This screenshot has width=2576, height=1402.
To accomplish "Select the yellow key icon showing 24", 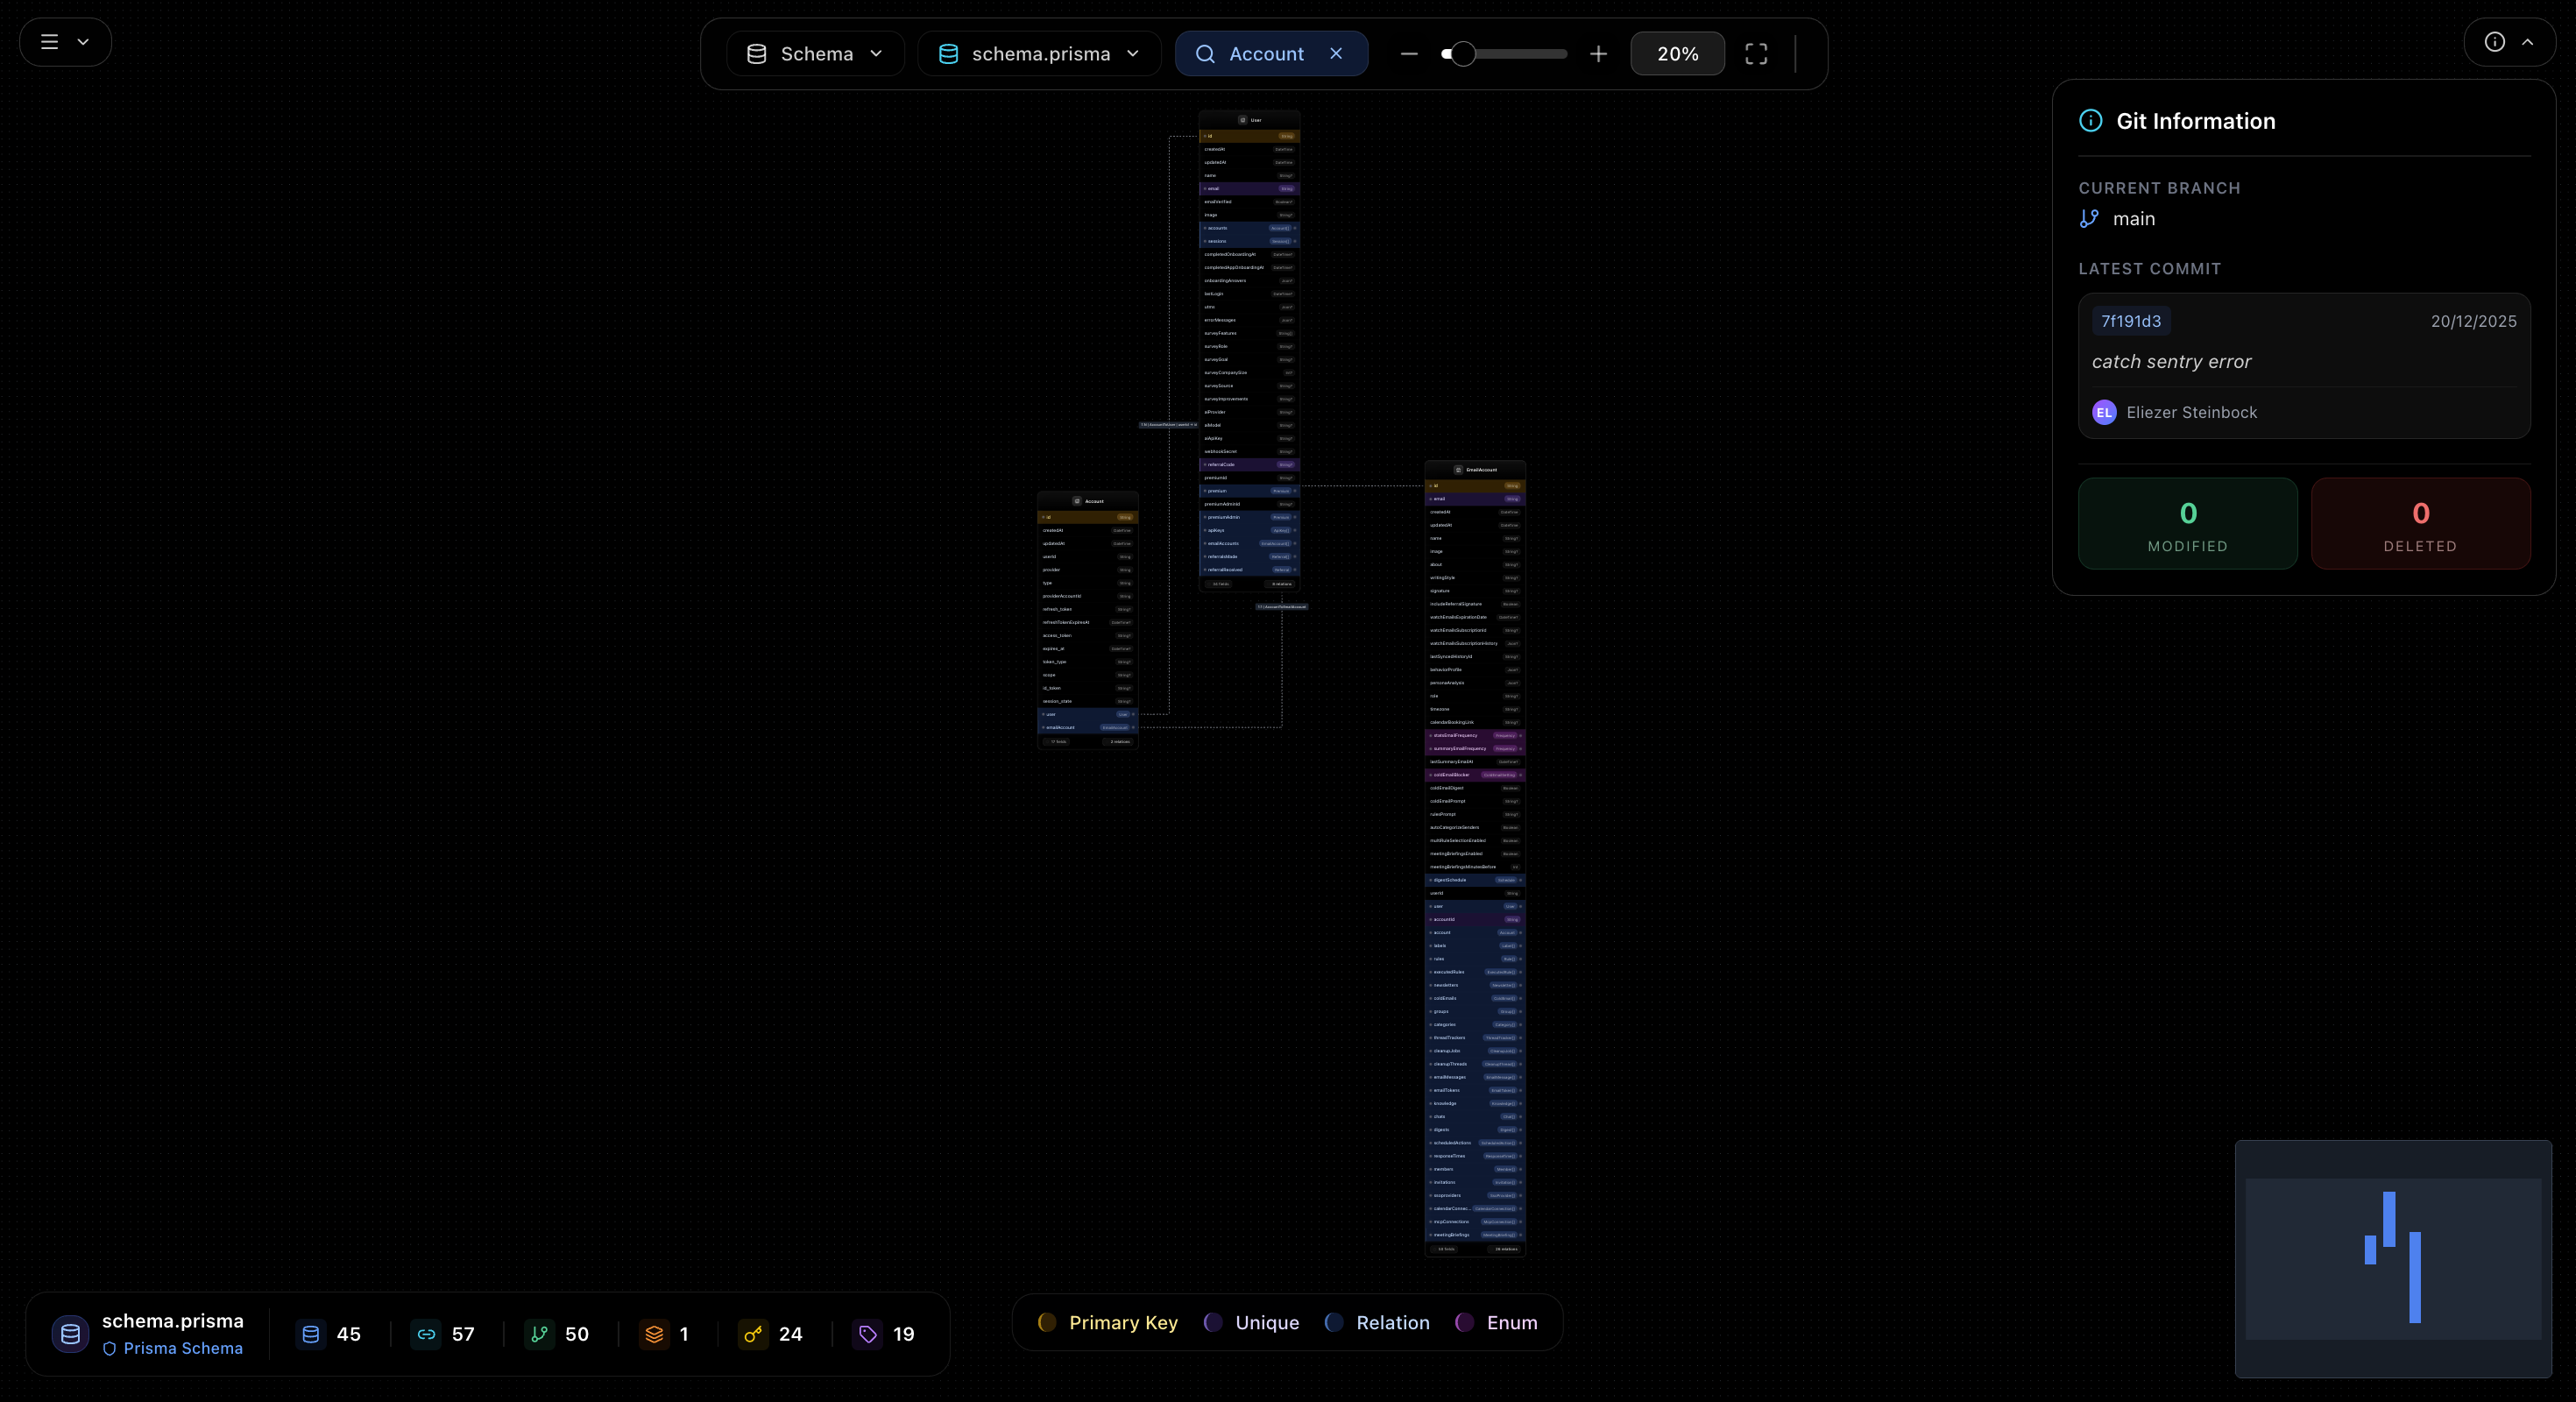I will pyautogui.click(x=752, y=1334).
